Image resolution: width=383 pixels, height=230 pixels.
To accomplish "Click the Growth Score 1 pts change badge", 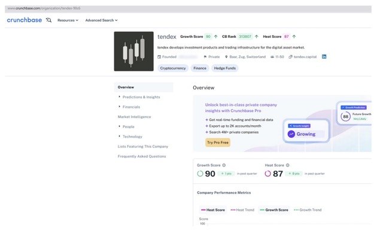I will (x=226, y=174).
